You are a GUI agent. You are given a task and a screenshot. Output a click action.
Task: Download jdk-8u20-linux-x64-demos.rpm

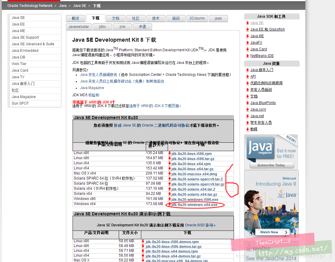(172, 251)
